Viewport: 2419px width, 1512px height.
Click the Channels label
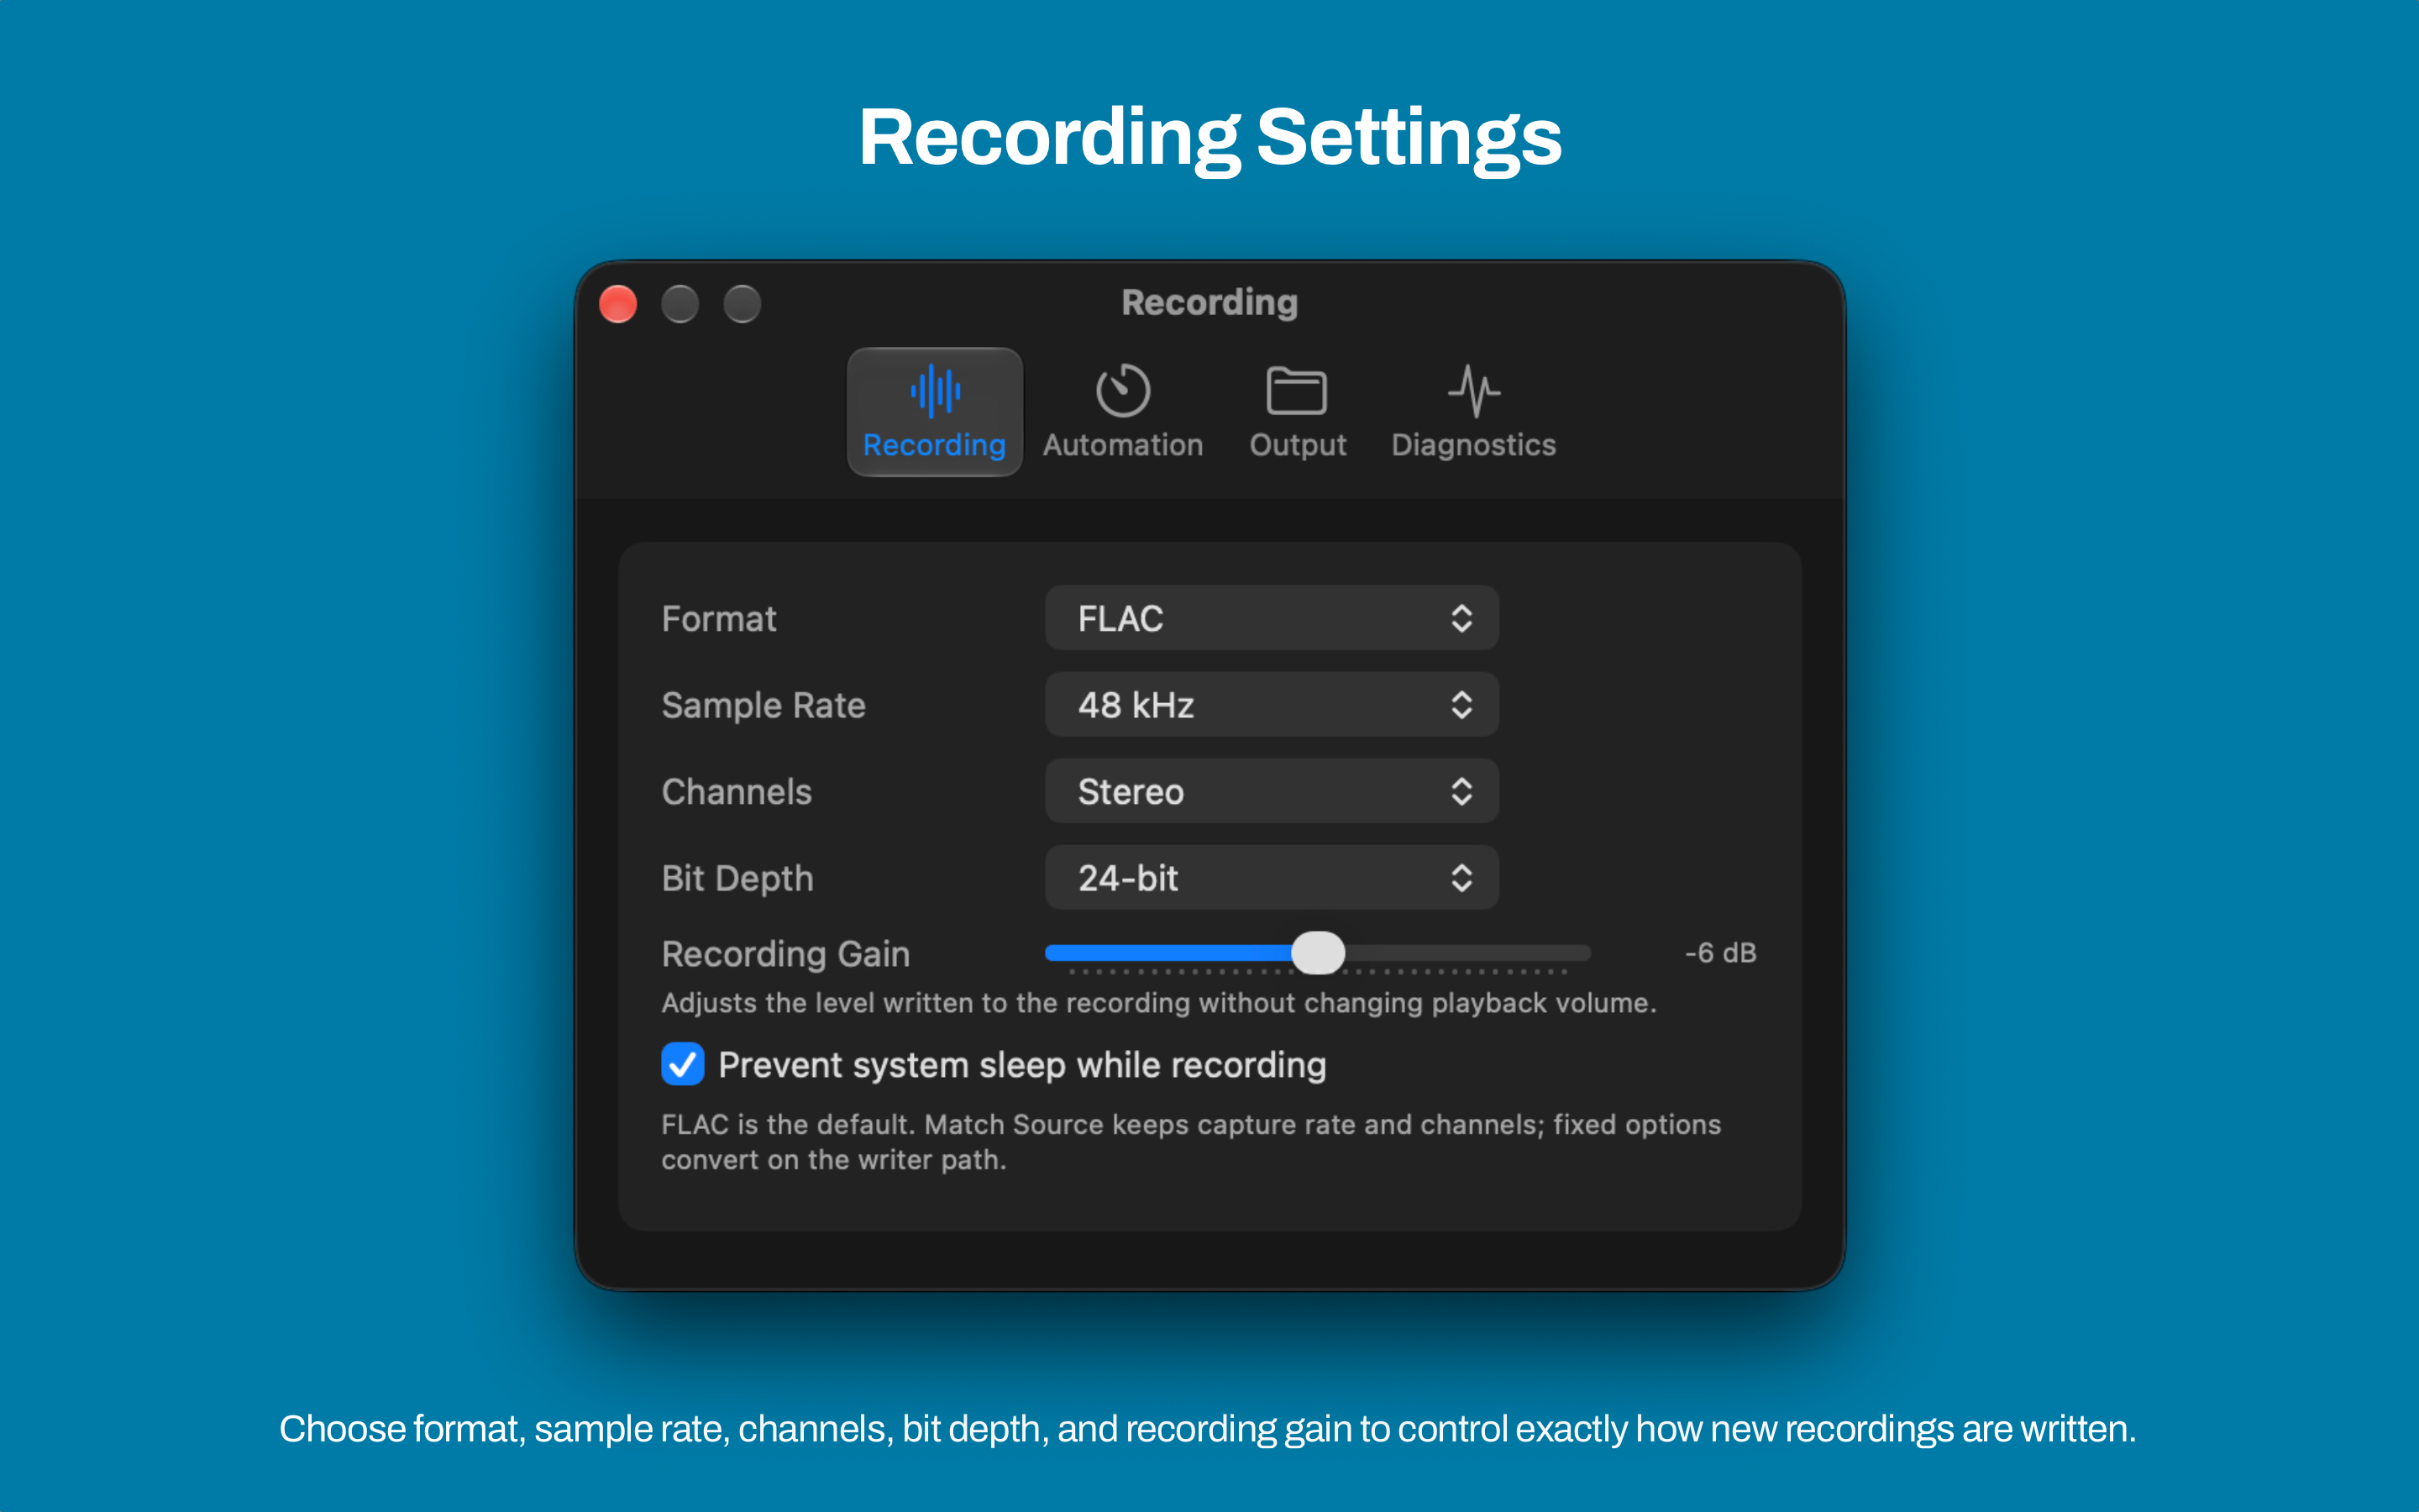[x=737, y=792]
